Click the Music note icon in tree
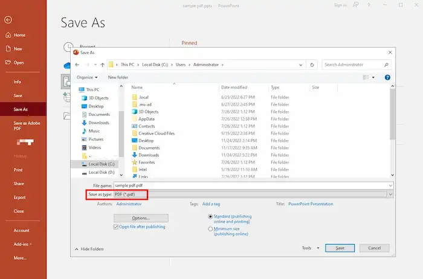This screenshot has height=279, width=423. click(x=84, y=131)
